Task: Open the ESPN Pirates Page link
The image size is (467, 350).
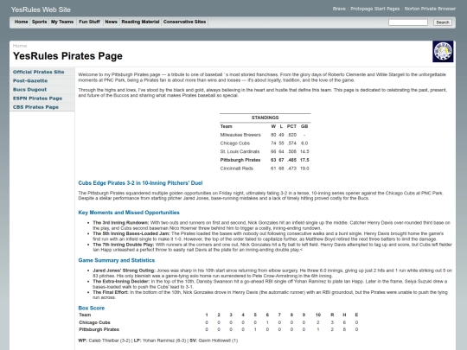Action: click(x=37, y=99)
